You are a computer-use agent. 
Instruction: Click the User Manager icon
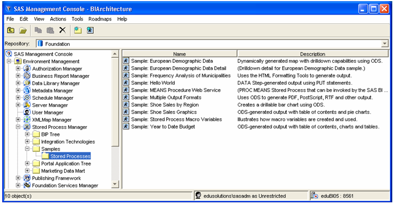coord(27,112)
